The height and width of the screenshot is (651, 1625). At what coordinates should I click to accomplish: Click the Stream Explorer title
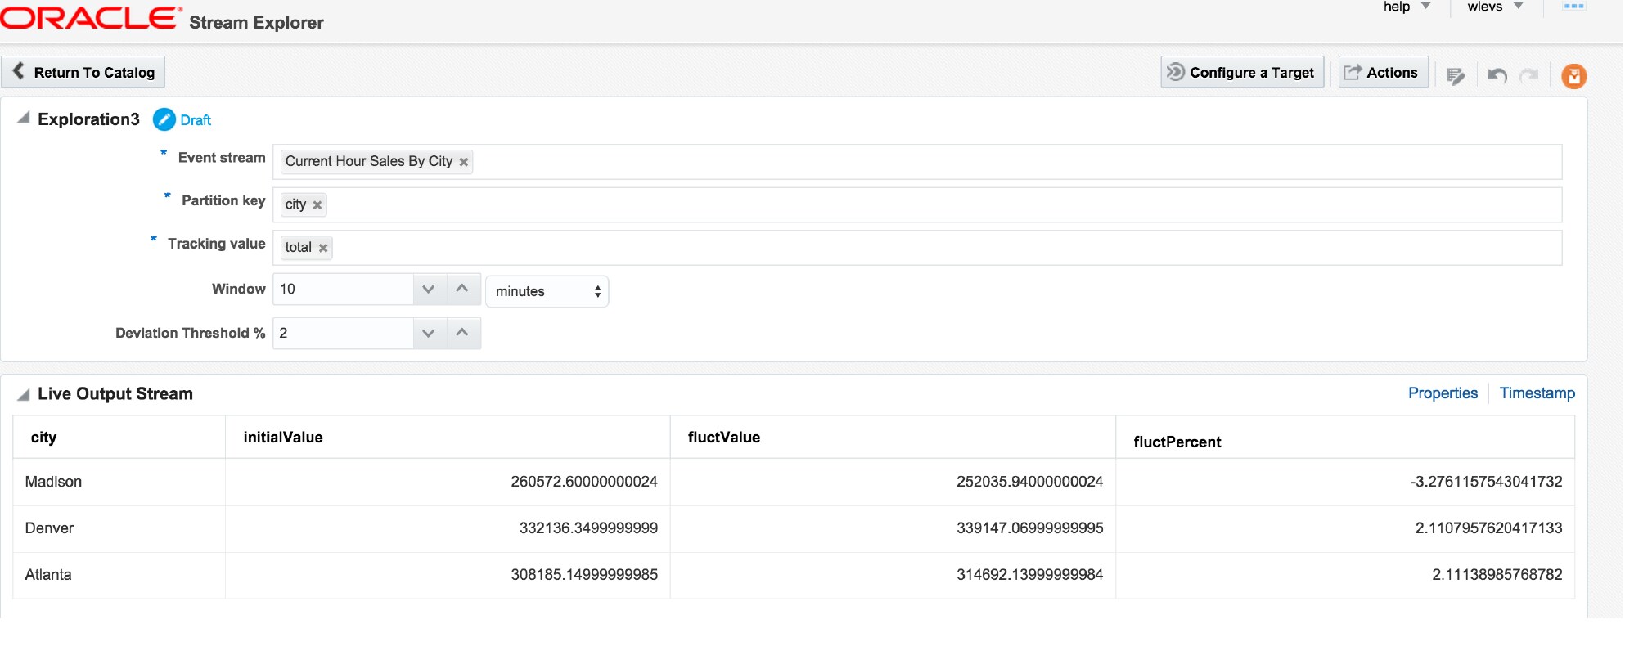(x=256, y=23)
